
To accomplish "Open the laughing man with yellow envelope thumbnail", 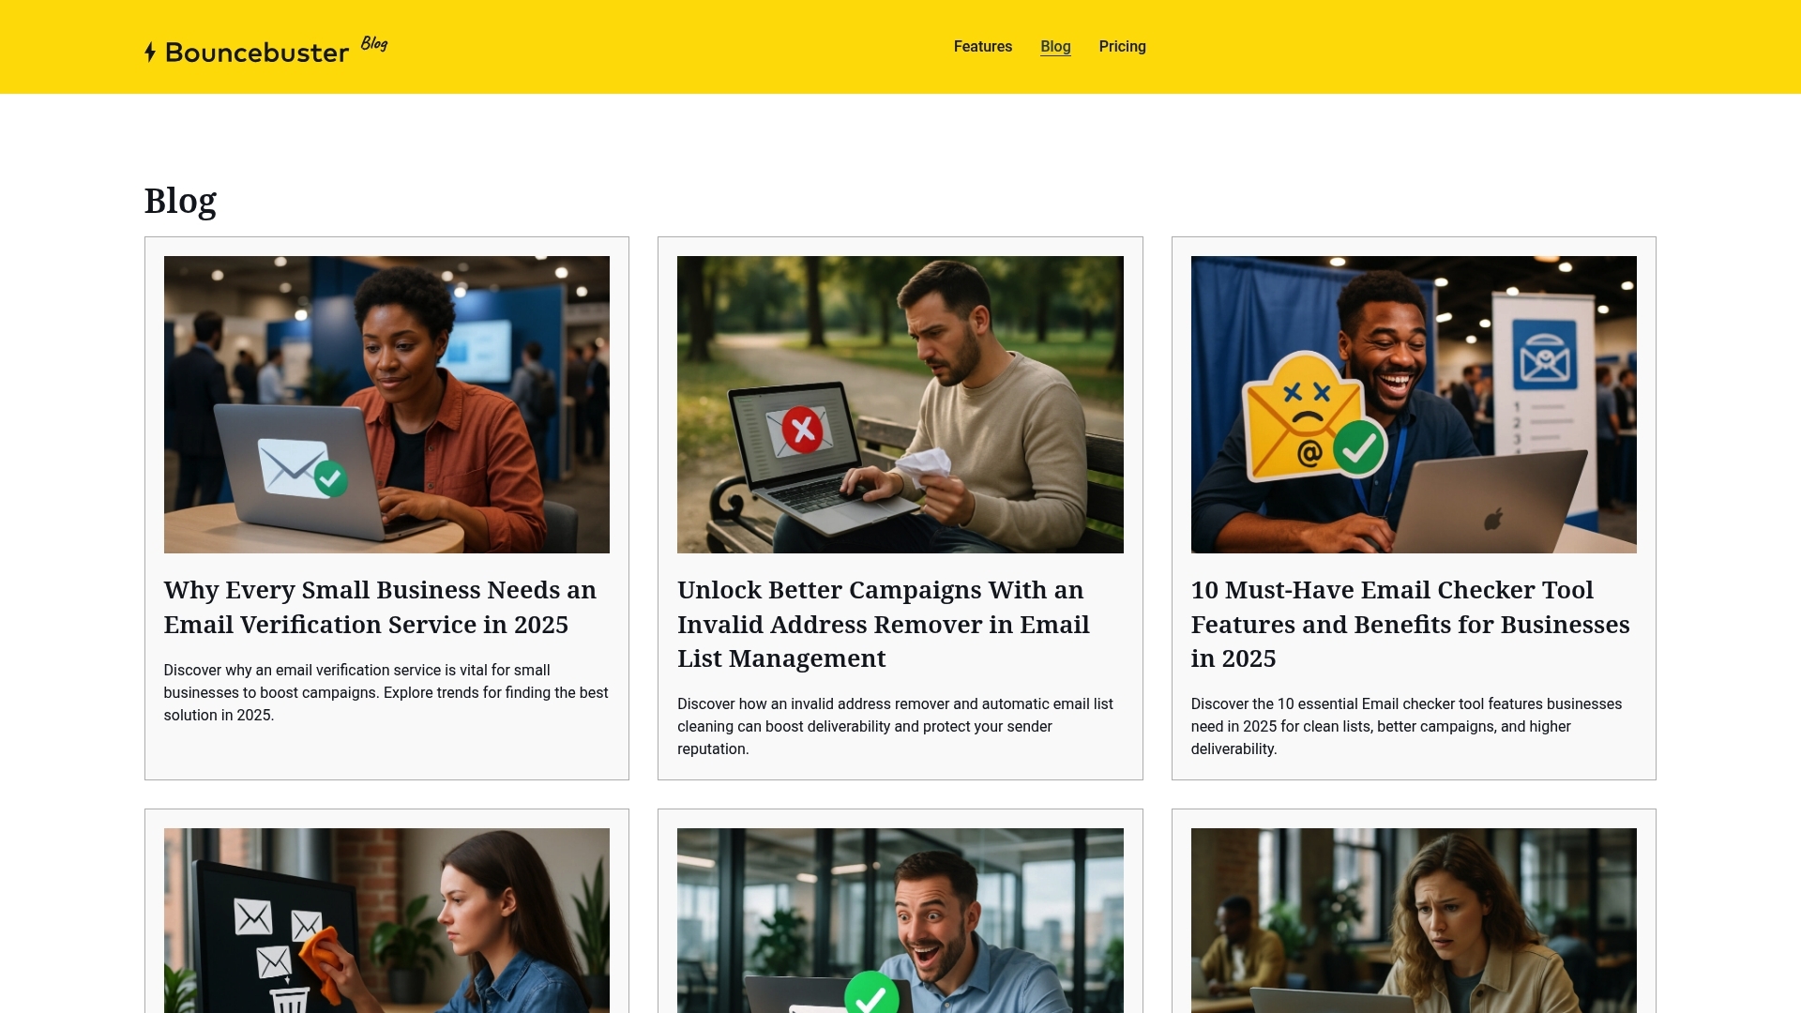I will pos(1414,404).
